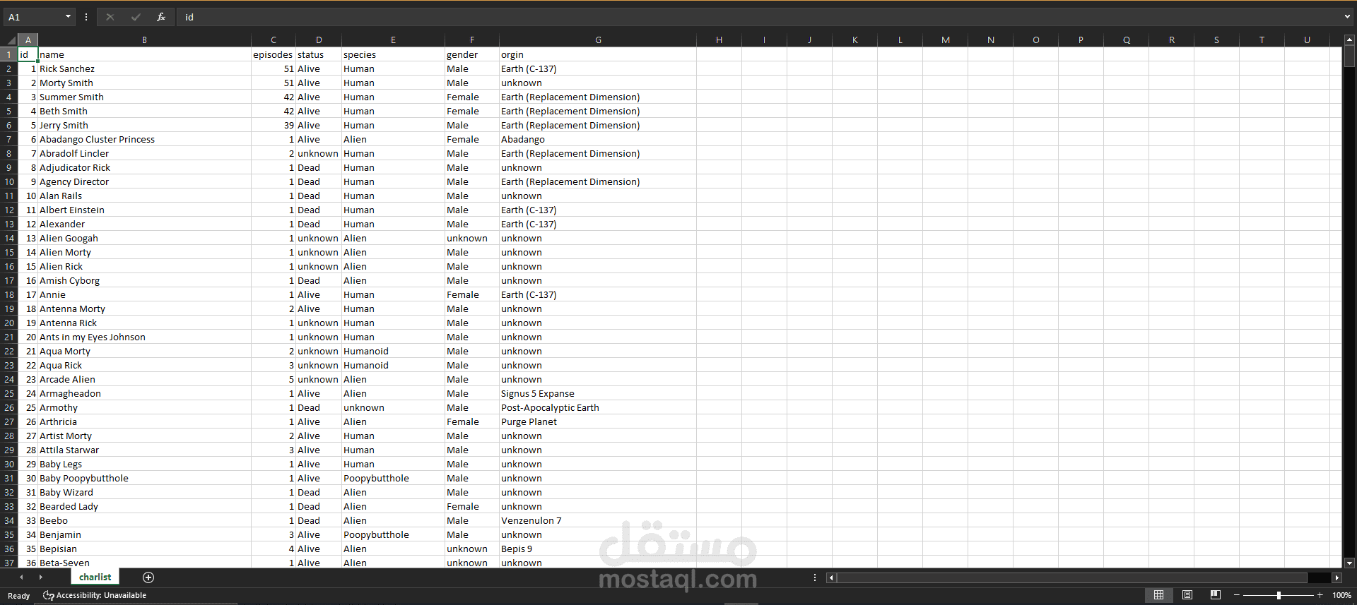Image resolution: width=1357 pixels, height=605 pixels.
Task: Click the "gender" header cell
Action: (x=472, y=54)
